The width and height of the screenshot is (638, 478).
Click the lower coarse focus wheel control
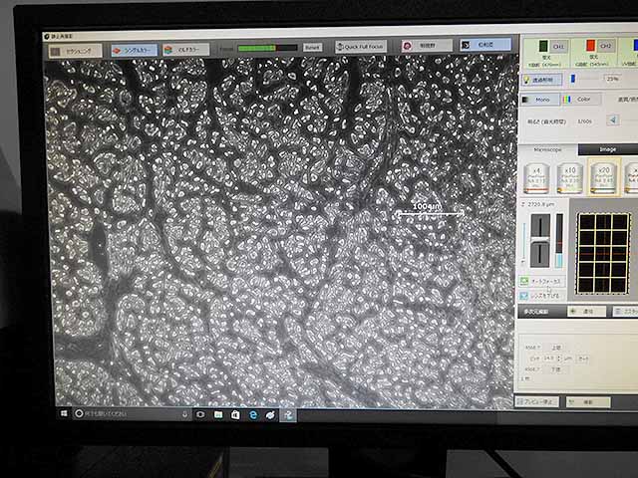(540, 255)
